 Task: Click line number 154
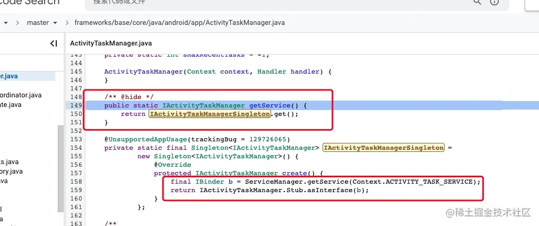click(x=76, y=148)
